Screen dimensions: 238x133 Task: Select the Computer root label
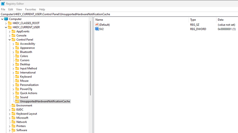(15, 19)
